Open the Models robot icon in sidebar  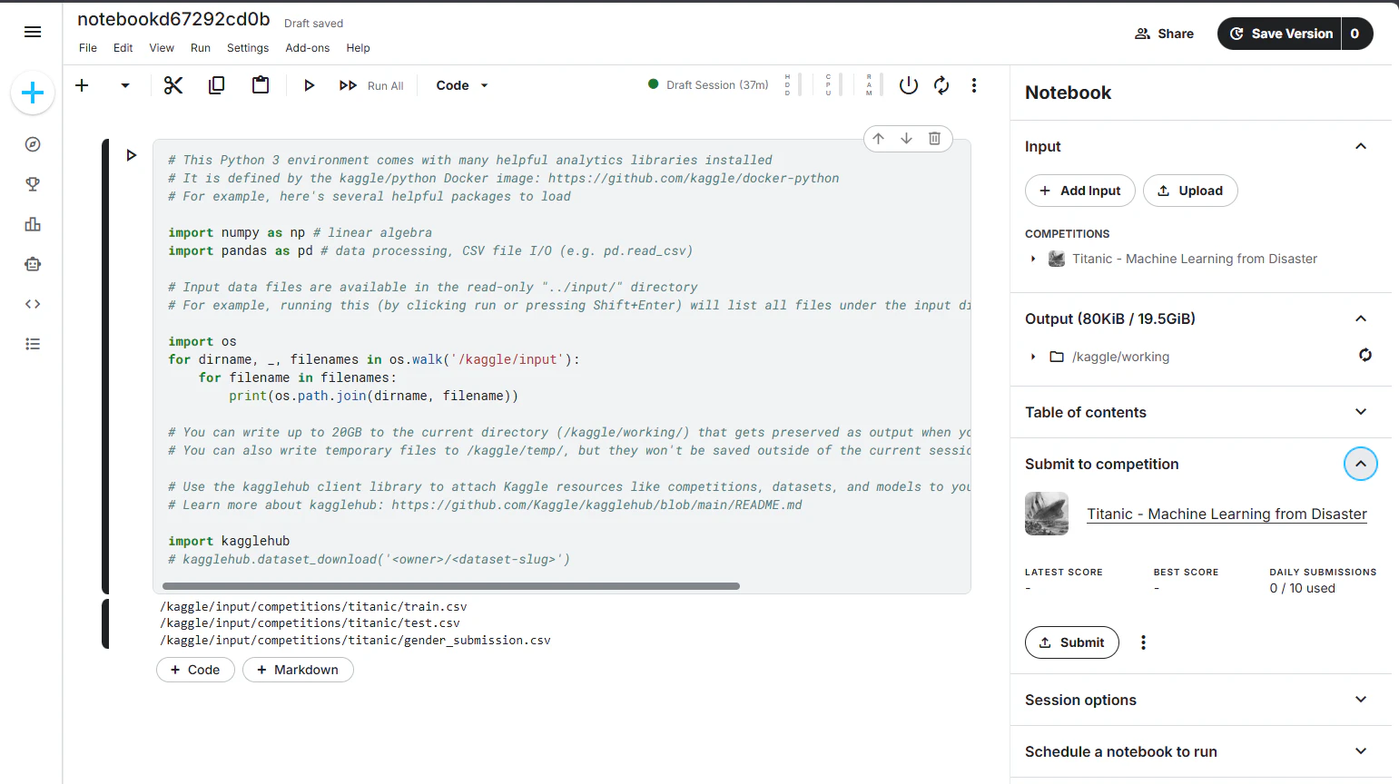click(x=33, y=264)
